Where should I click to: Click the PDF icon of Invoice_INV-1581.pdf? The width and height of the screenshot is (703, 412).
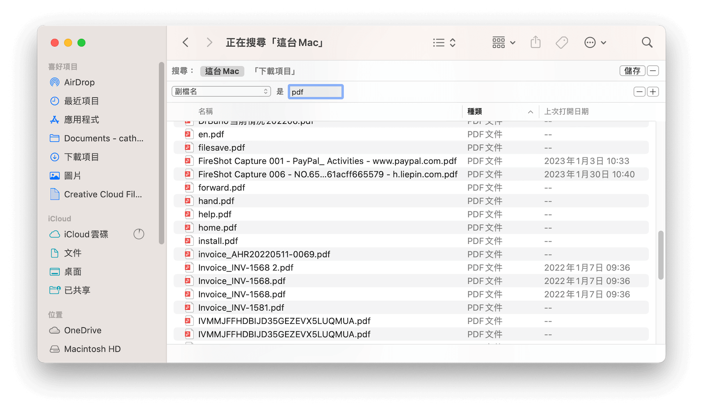click(188, 308)
